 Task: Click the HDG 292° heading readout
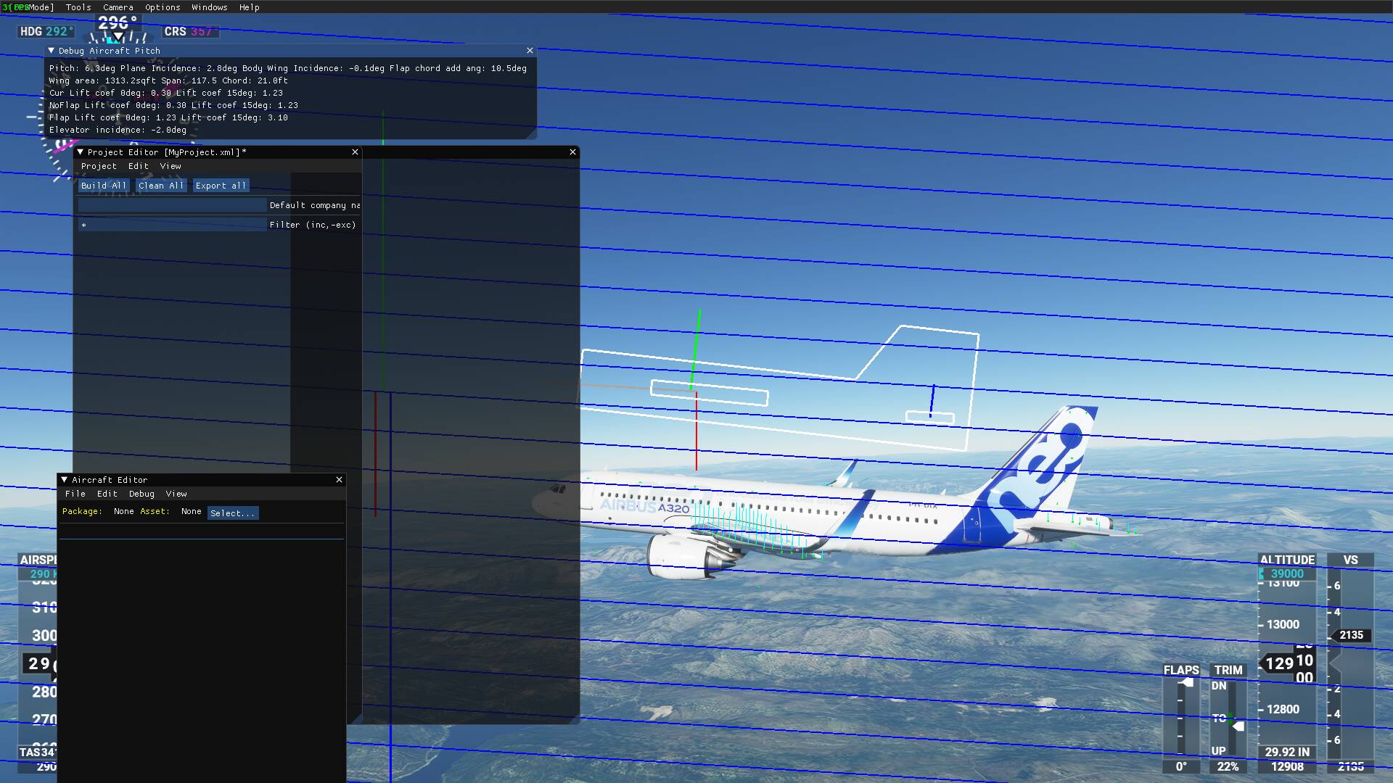[x=45, y=31]
